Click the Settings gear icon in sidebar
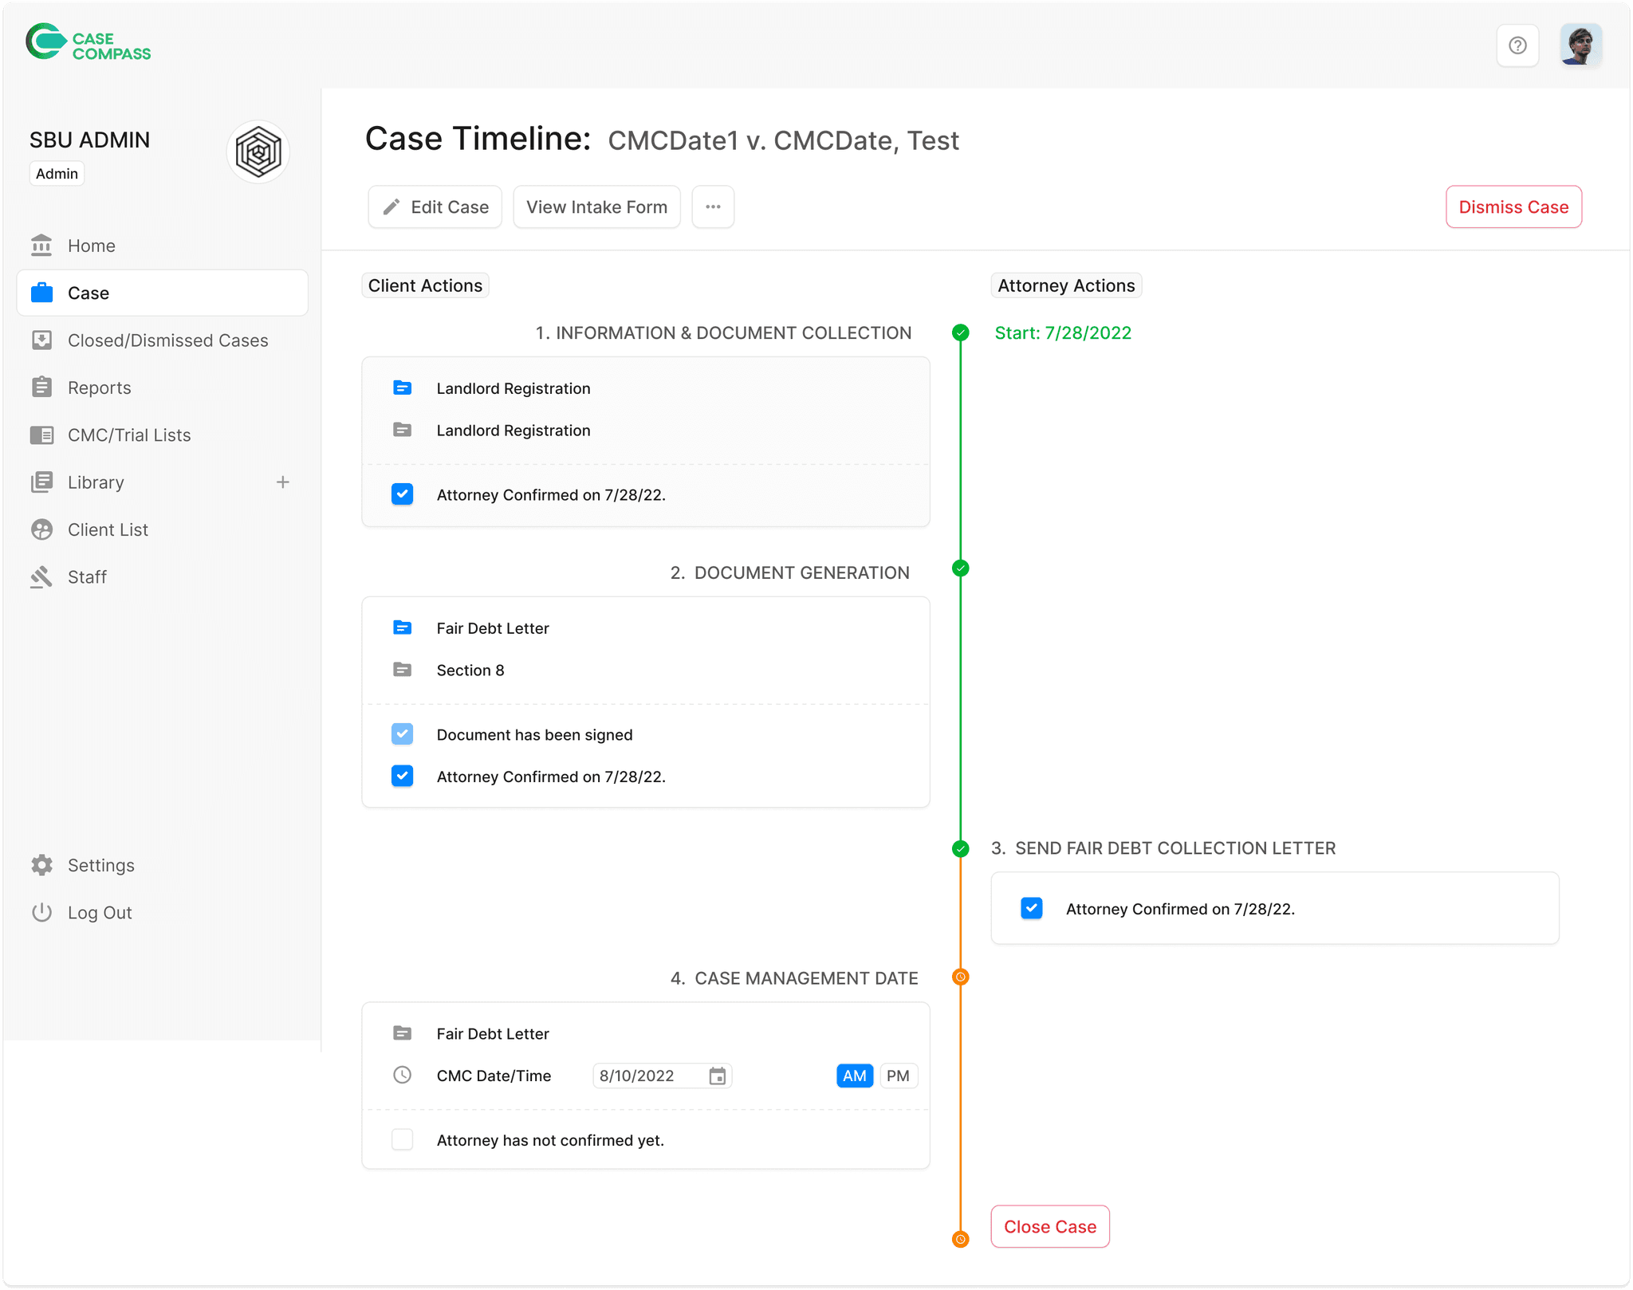The width and height of the screenshot is (1633, 1290). [42, 865]
